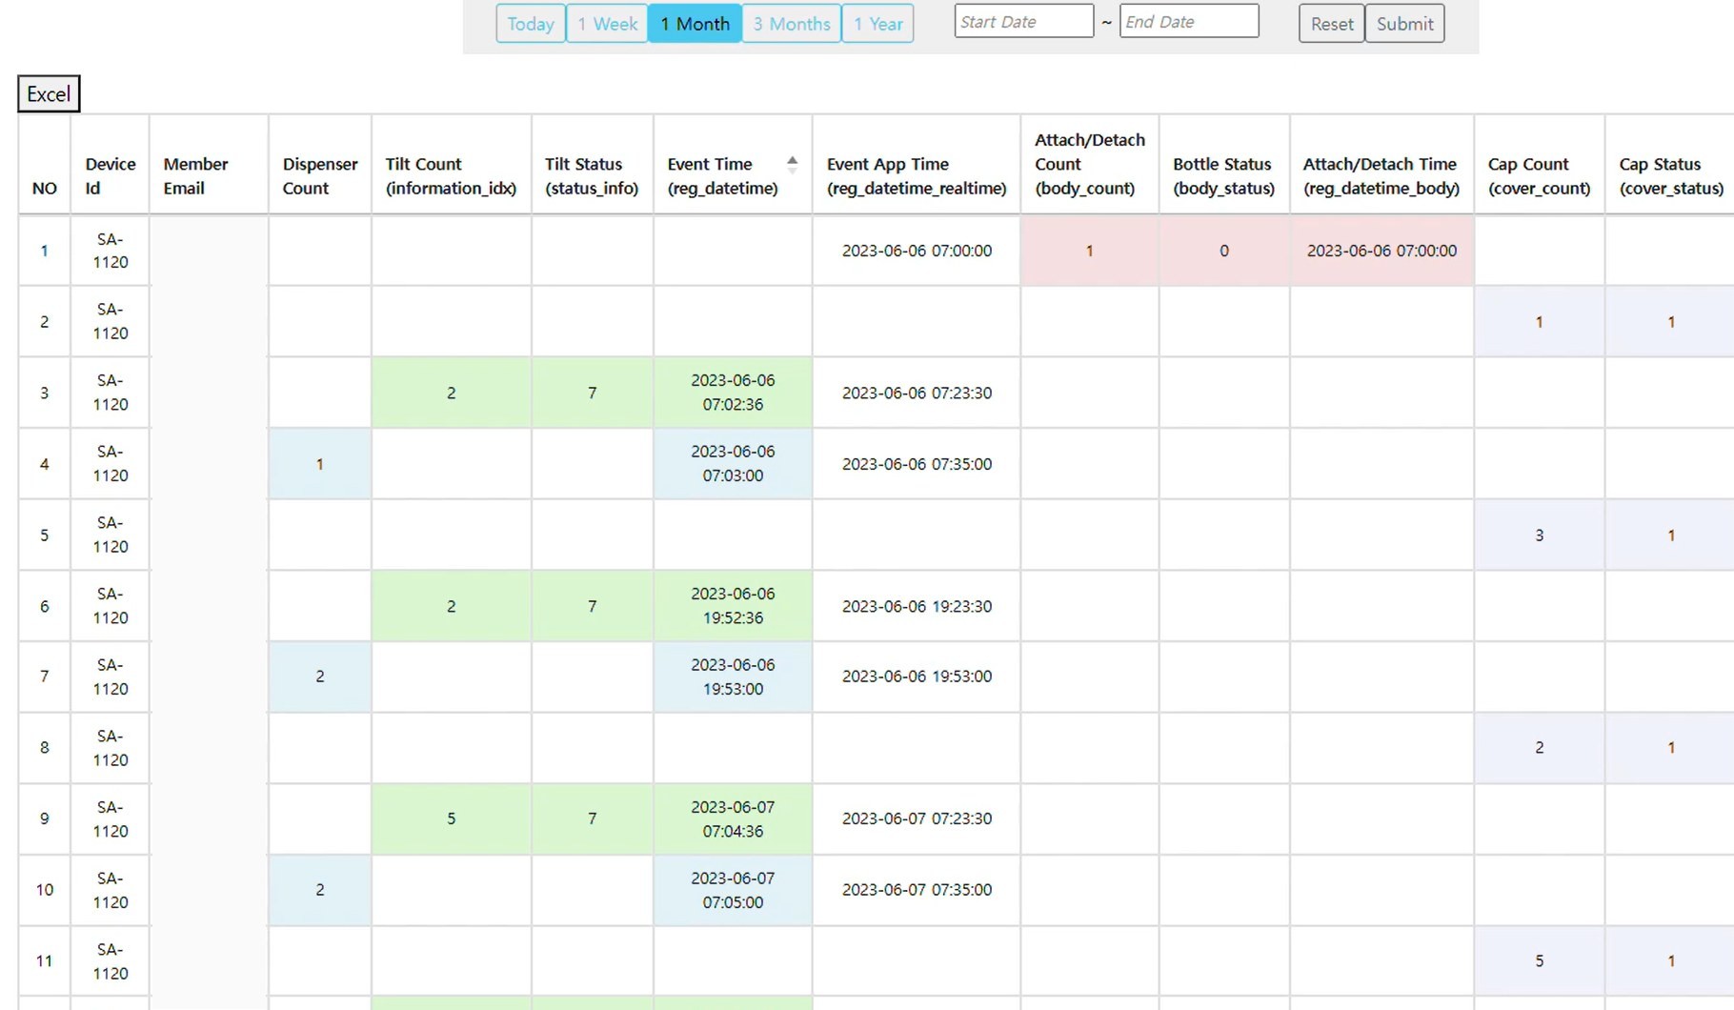1734x1010 pixels.
Task: Click Attach/Detach Time 2023-06-06 07:00:00 pink cell
Action: point(1381,251)
